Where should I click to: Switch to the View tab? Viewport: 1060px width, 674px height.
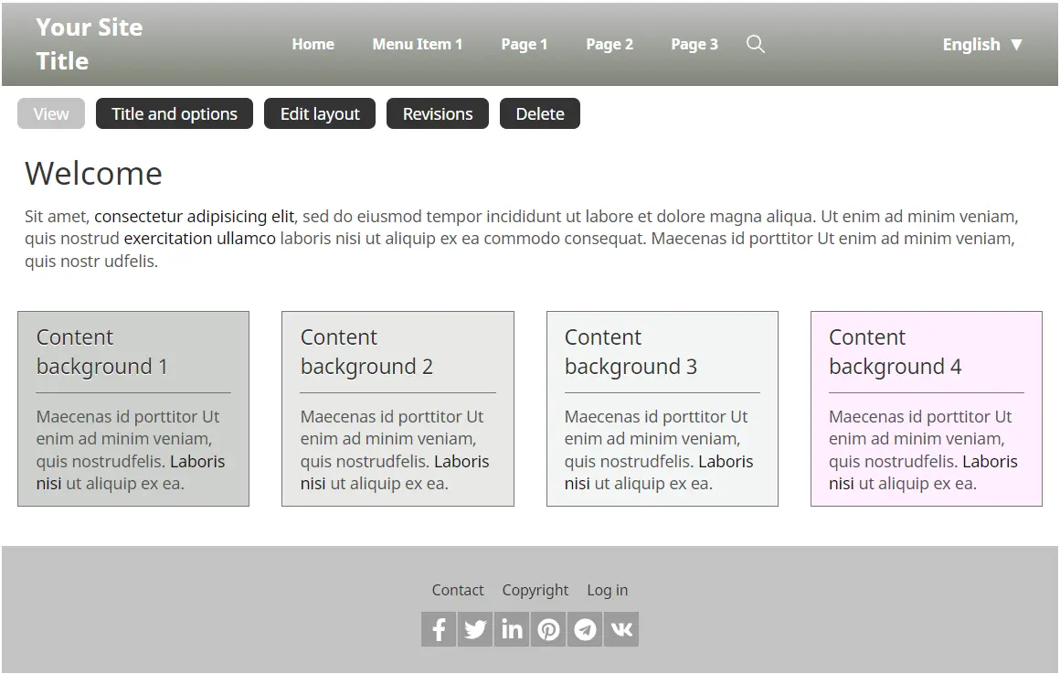point(51,114)
